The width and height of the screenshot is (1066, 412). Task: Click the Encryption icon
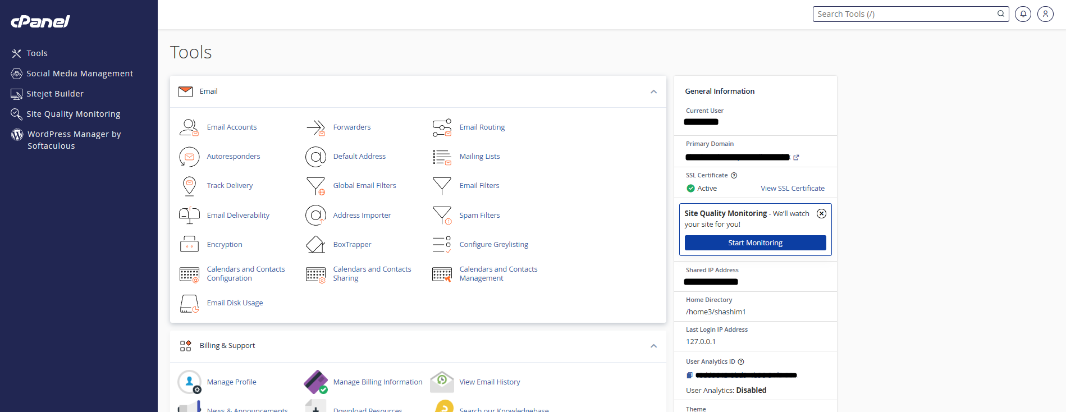[x=189, y=245]
